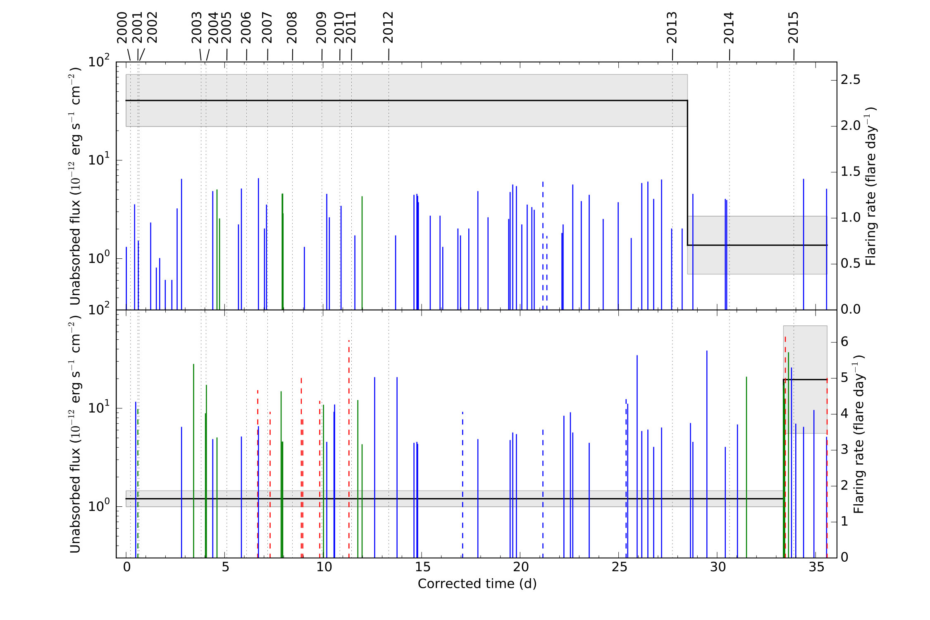Select the time axis tick label 25

[x=619, y=567]
